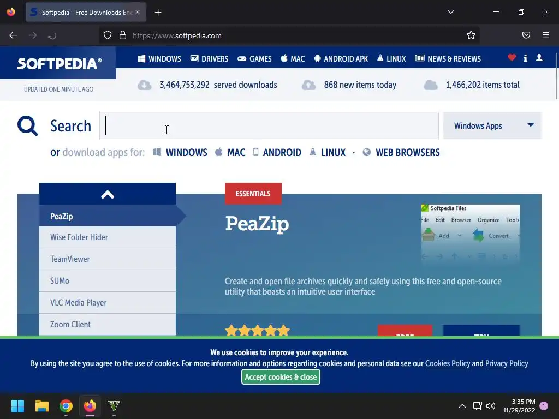The height and width of the screenshot is (419, 559).
Task: Select VLC Media Player in the list
Action: click(x=108, y=302)
